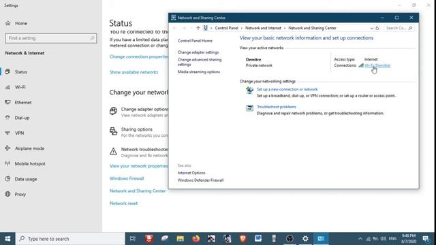Open Change advanced sharing settings
This screenshot has width=436, height=245.
tap(200, 62)
